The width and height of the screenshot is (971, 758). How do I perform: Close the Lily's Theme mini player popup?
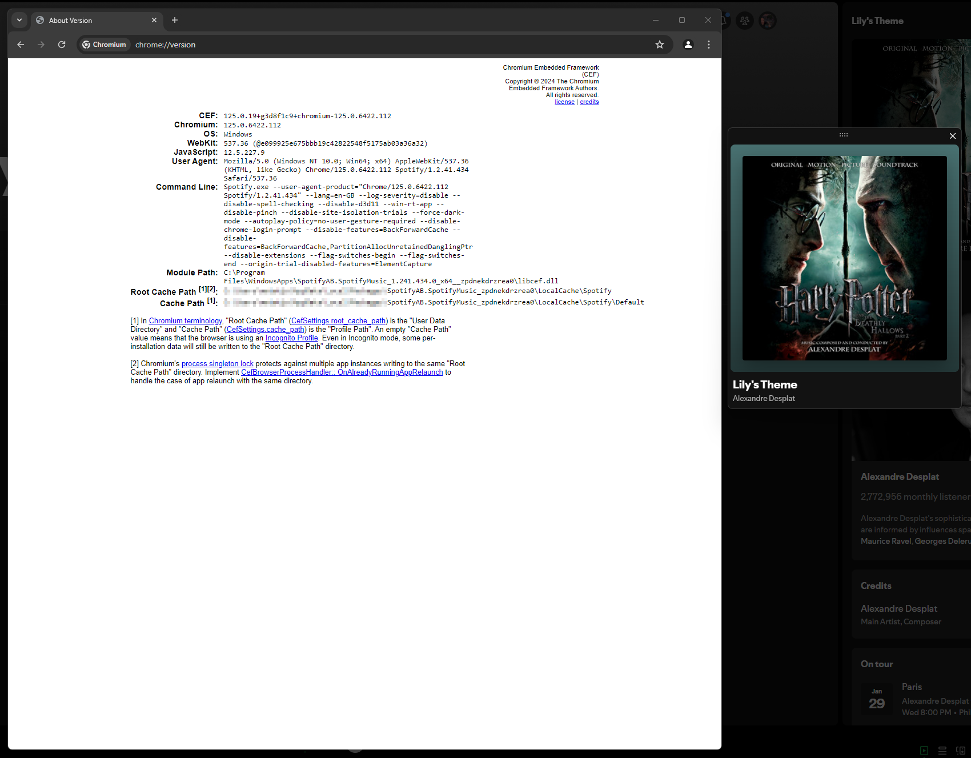953,136
